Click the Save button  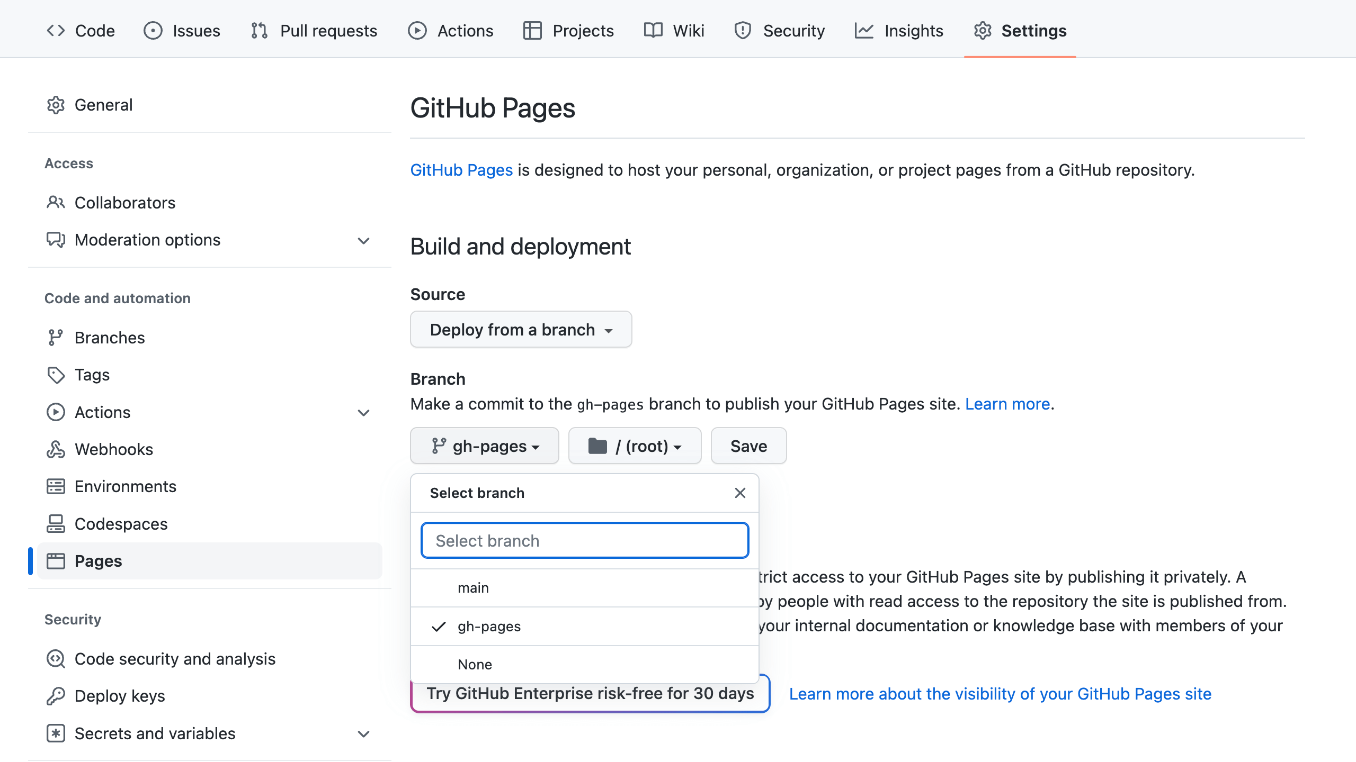click(748, 446)
